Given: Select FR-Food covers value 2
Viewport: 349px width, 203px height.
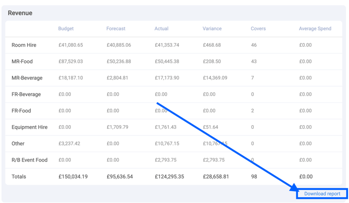Looking at the screenshot, I should coord(253,111).
